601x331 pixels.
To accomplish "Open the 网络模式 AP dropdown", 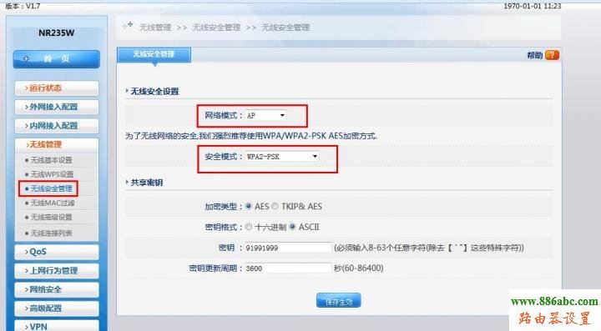I will click(266, 115).
